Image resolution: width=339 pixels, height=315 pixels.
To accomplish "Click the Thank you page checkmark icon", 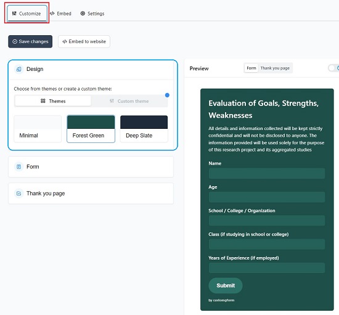I will click(x=19, y=194).
